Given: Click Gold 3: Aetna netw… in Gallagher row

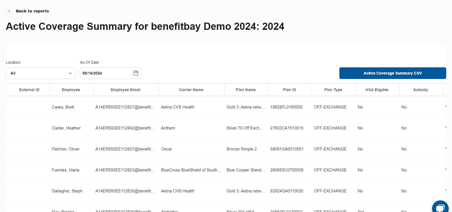Looking at the screenshot, I should point(246,191).
